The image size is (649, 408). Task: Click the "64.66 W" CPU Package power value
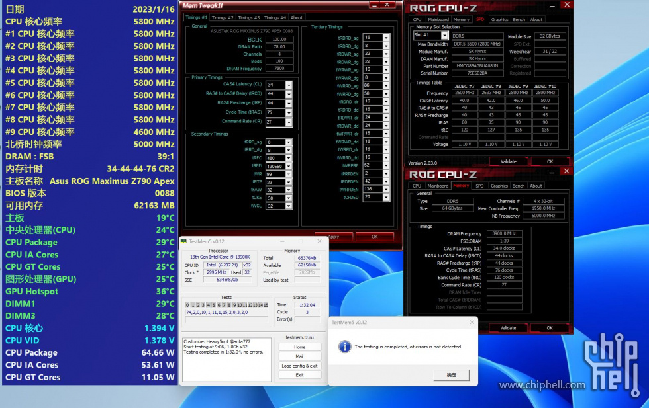pos(158,352)
